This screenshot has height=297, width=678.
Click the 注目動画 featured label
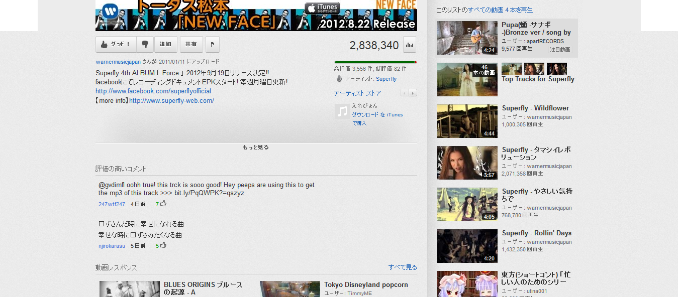(x=560, y=50)
